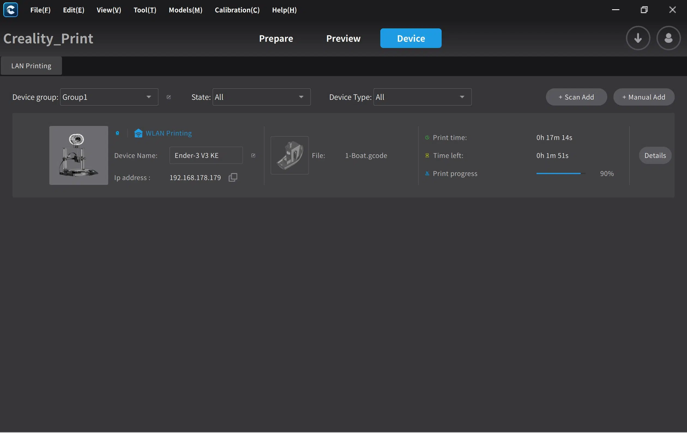Switch to the Prepare tab

click(x=276, y=38)
